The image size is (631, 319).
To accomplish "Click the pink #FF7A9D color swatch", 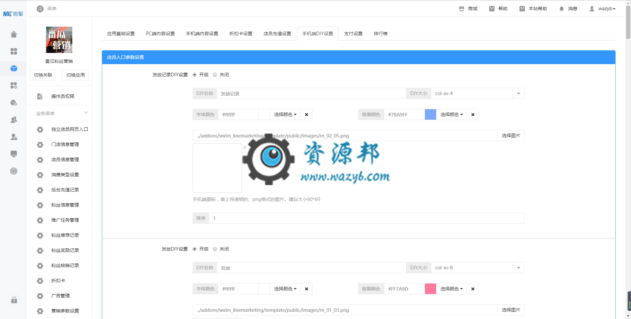I will tap(430, 289).
